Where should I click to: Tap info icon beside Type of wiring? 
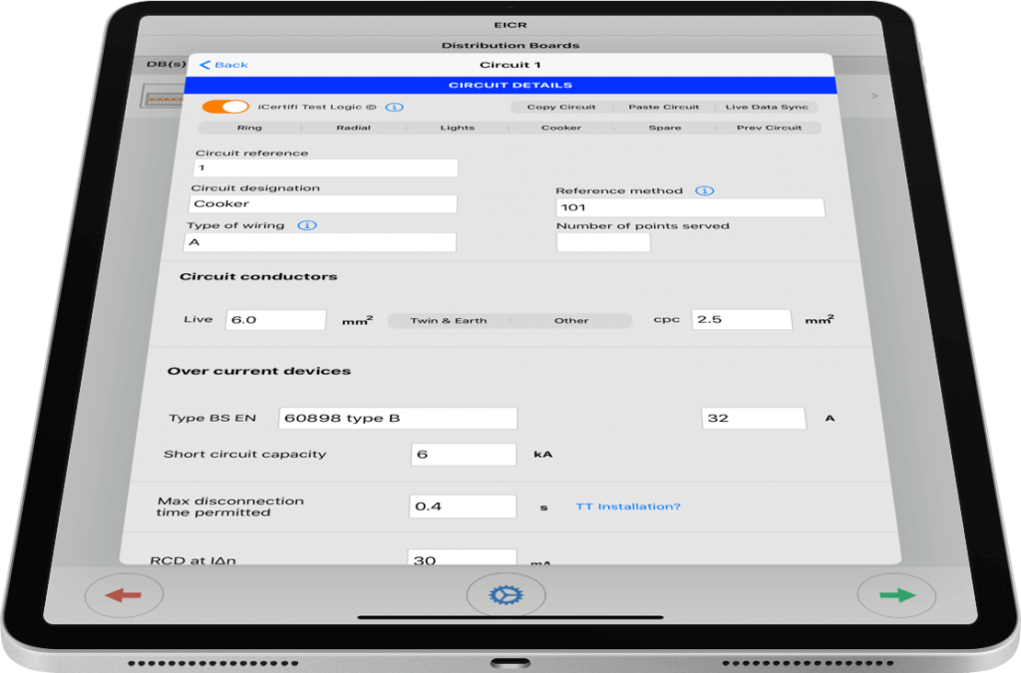tap(307, 225)
